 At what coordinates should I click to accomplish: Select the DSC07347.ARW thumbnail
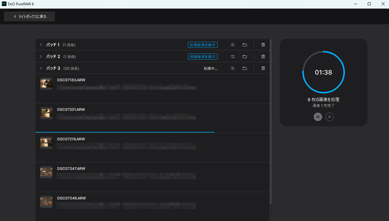(46, 172)
